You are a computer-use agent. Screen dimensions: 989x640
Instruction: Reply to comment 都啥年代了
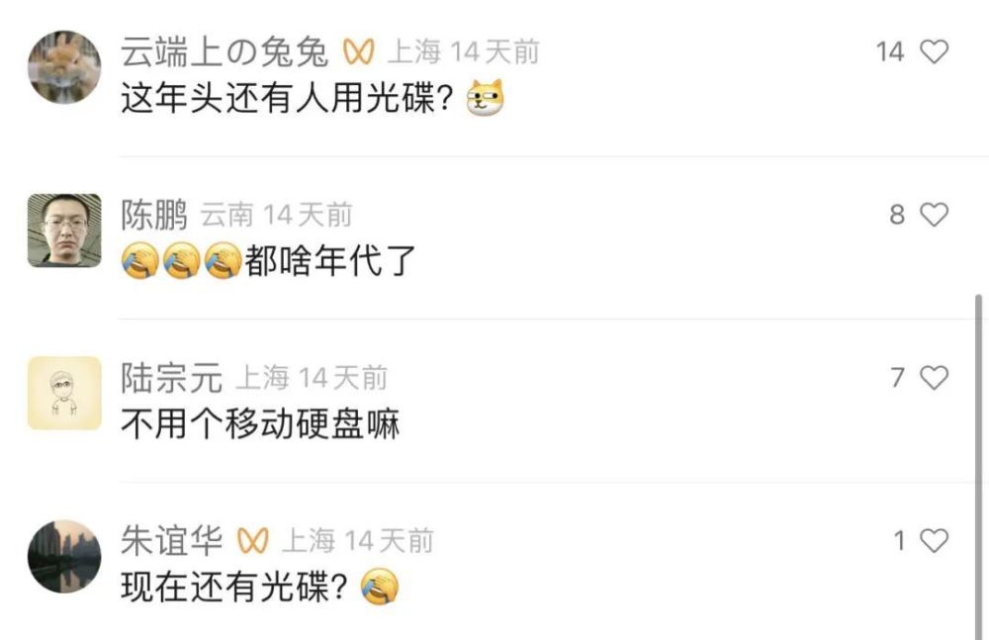click(330, 261)
